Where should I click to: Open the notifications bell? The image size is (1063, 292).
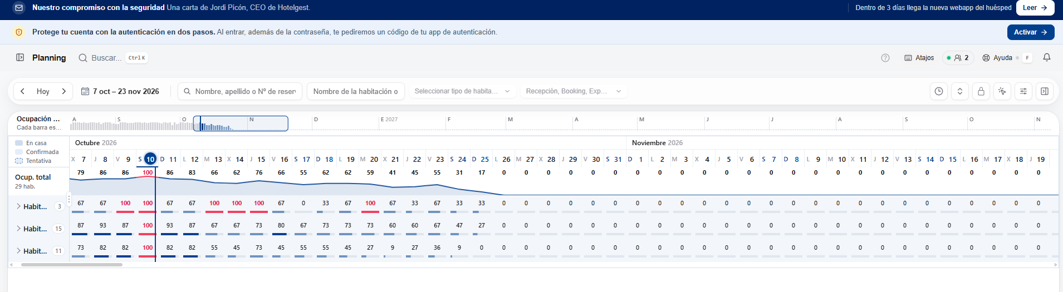[1047, 57]
